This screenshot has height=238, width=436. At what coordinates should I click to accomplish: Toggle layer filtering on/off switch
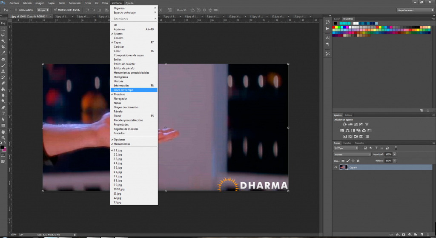click(396, 148)
